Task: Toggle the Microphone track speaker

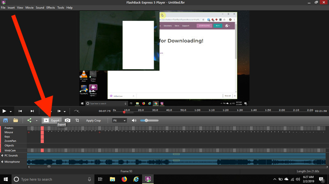Action: coord(2,162)
